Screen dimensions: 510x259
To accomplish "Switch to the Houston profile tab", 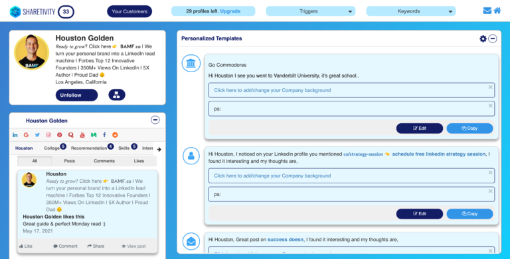I will click(24, 148).
